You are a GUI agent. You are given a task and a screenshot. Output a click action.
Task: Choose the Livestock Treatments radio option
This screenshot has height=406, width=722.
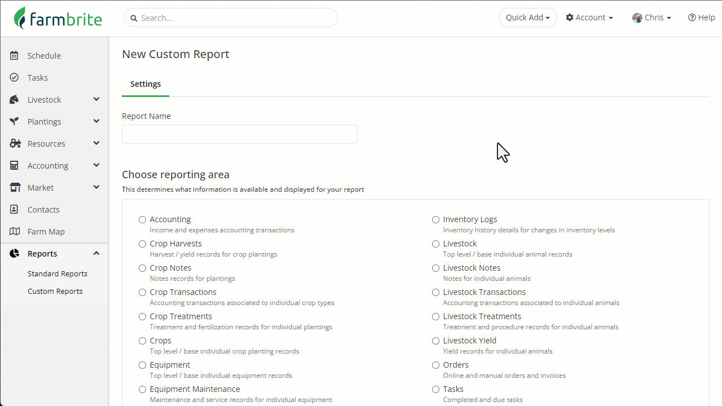(x=436, y=316)
